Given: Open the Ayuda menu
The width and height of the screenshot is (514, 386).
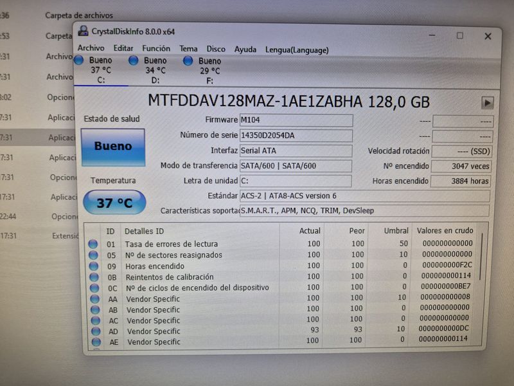Looking at the screenshot, I should pos(245,50).
